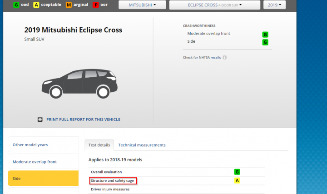The height and width of the screenshot is (194, 327).
Task: Open Moderate overlap front in sidebar
Action: (44, 161)
